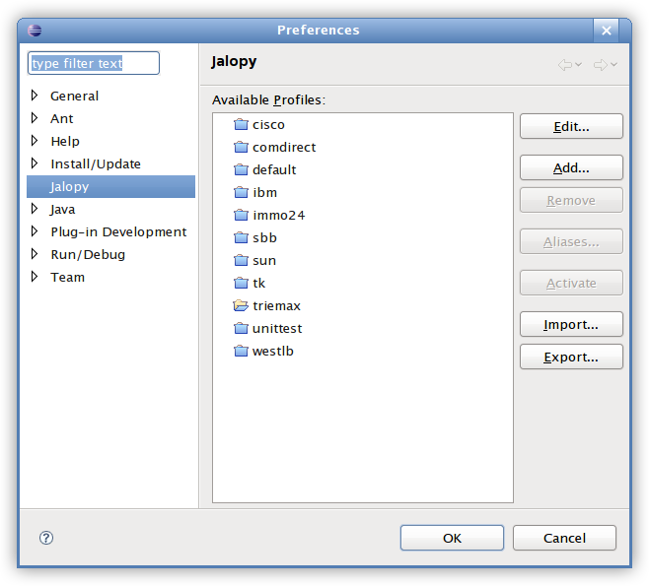This screenshot has width=649, height=586.
Task: Open the help question mark icon
Action: pyautogui.click(x=46, y=538)
